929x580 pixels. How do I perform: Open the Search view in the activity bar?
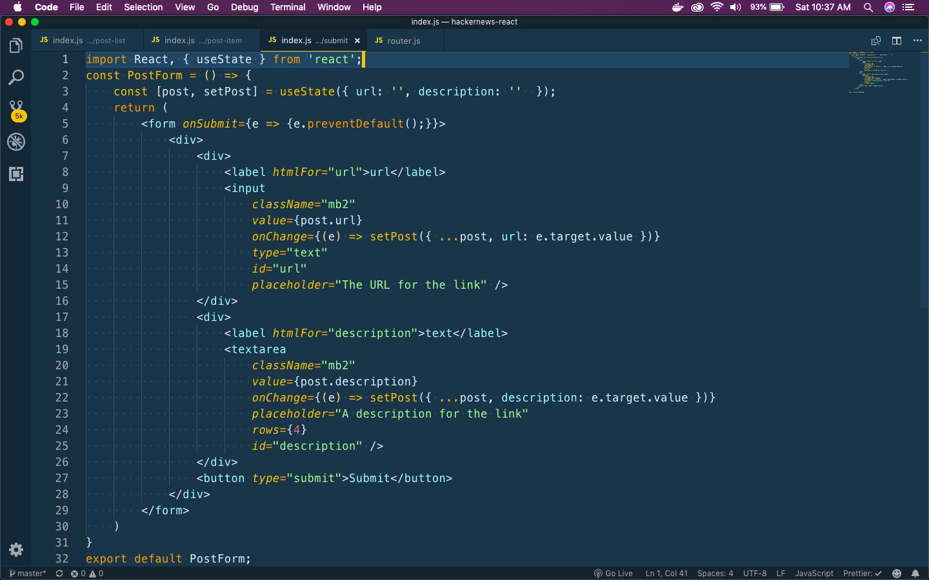16,78
